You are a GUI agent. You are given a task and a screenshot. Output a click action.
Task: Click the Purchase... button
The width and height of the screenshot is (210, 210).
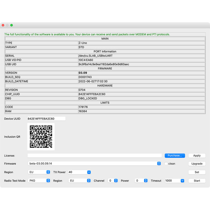pyautogui.click(x=175, y=156)
